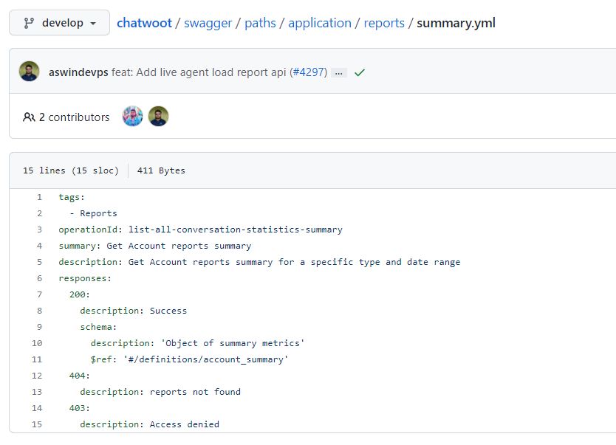Open the 2 contributors list
Screen dimensions: 616x445
tap(75, 117)
